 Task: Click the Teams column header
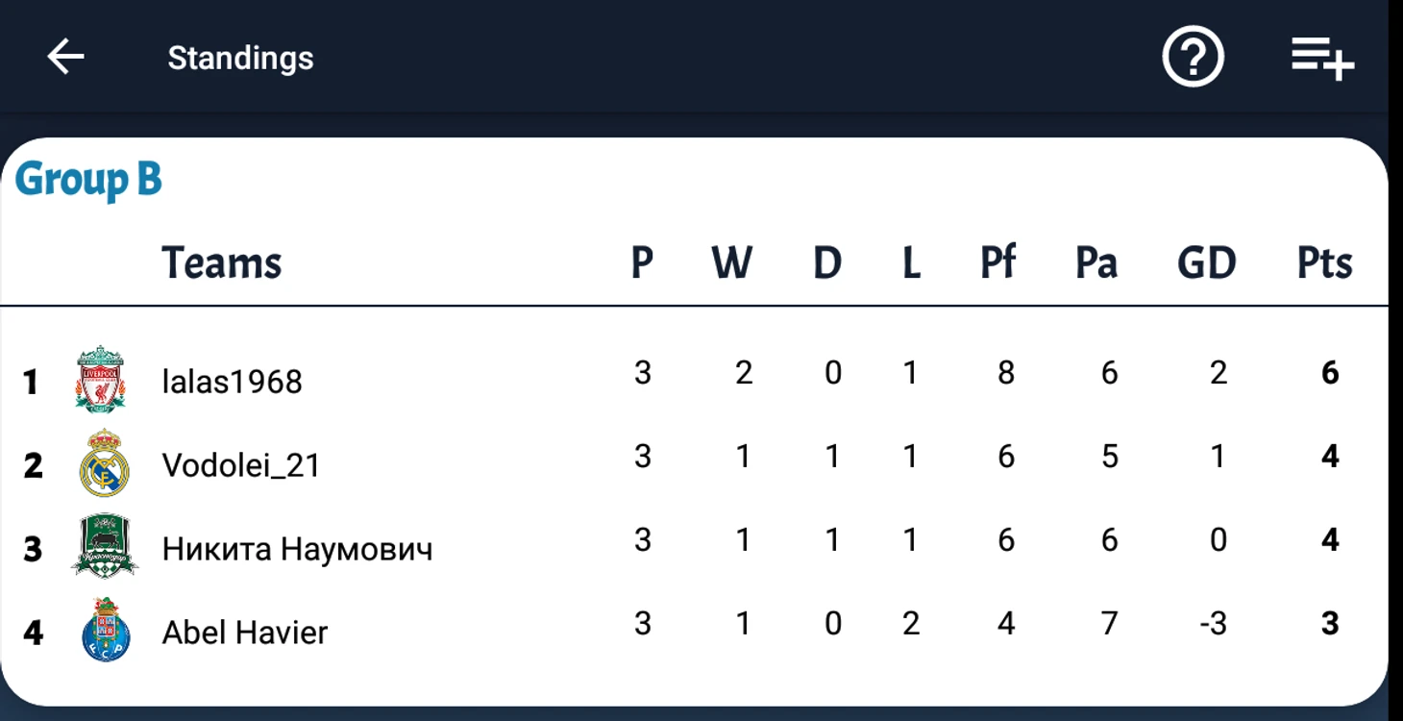point(222,262)
